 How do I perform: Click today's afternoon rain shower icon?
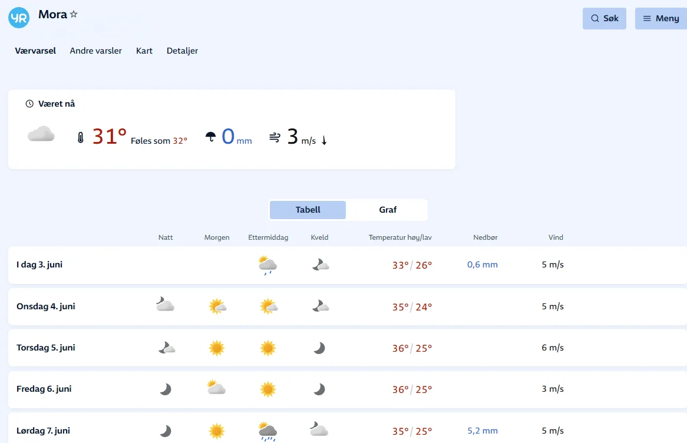pos(267,265)
